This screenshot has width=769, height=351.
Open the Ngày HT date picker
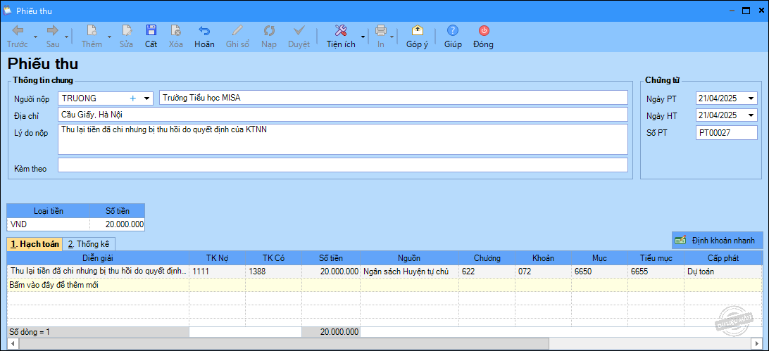(752, 115)
